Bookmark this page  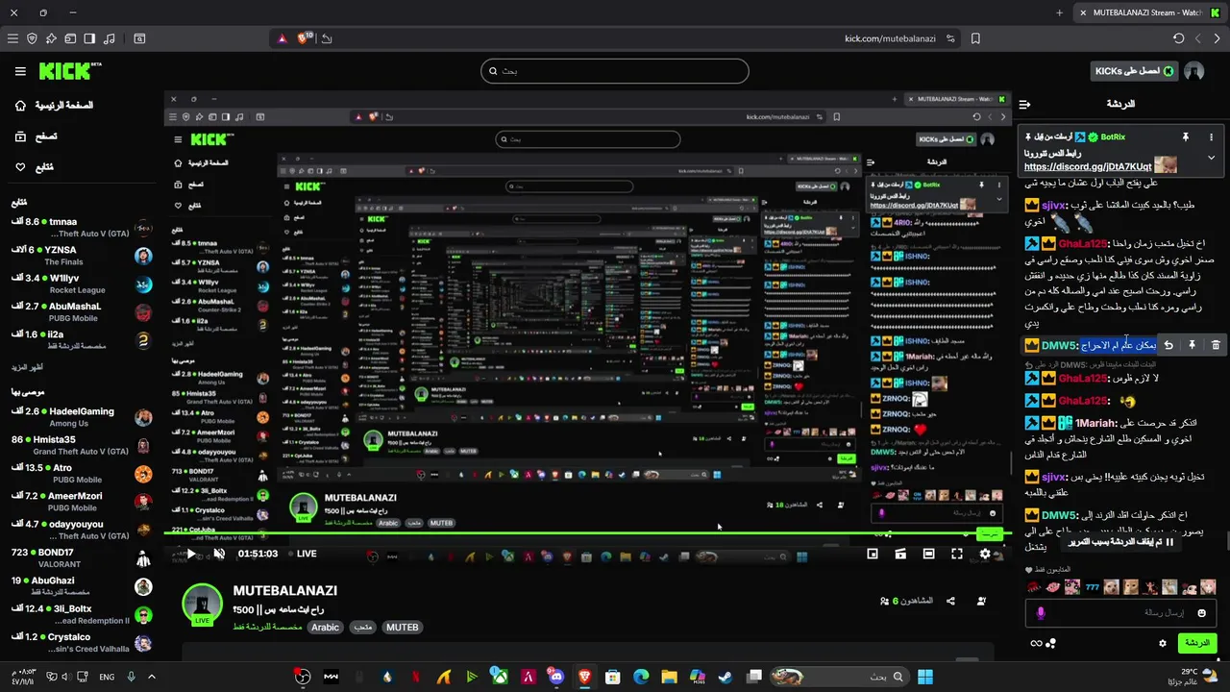[975, 38]
